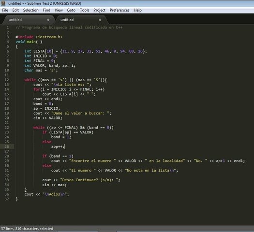Click 'cin >> mas;' line
The image size is (254, 232).
point(54,185)
